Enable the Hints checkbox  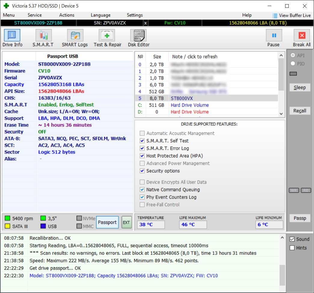click(292, 248)
